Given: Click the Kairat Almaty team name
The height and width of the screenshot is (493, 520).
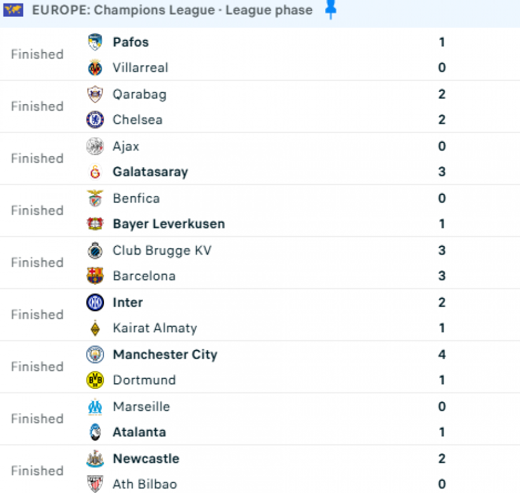Looking at the screenshot, I should pyautogui.click(x=155, y=328).
